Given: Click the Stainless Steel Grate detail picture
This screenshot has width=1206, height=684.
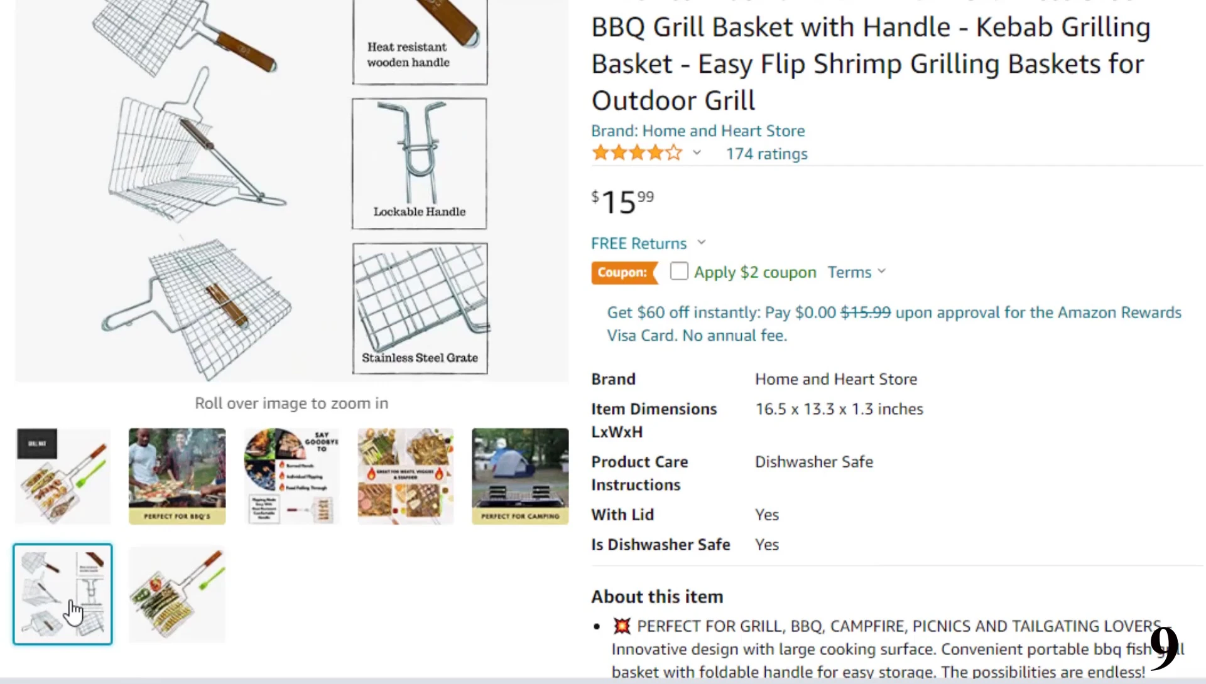Looking at the screenshot, I should tap(420, 309).
